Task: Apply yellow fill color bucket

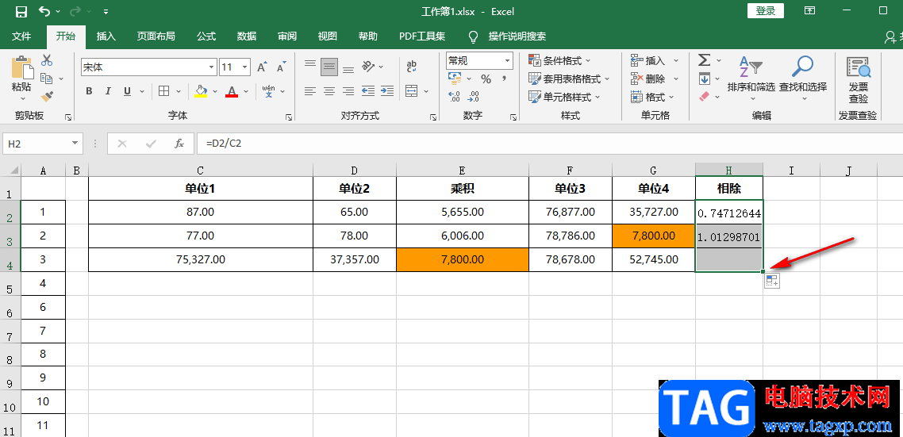Action: pyautogui.click(x=201, y=91)
